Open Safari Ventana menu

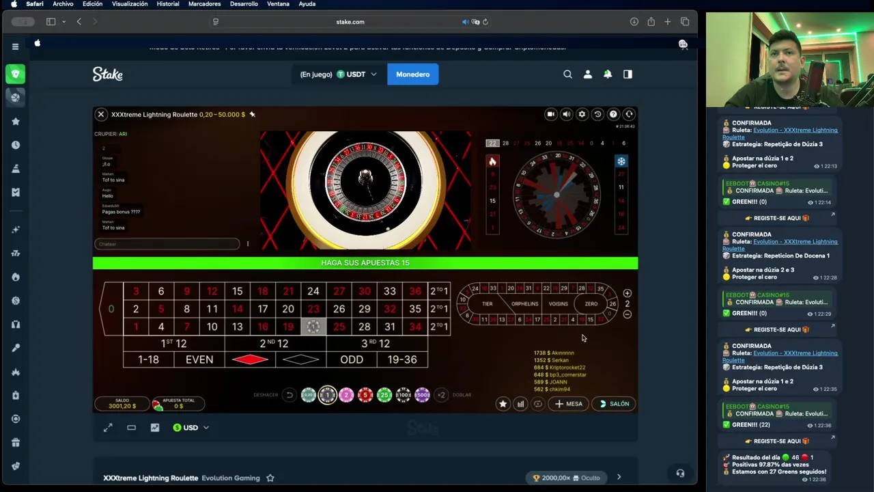pos(278,4)
